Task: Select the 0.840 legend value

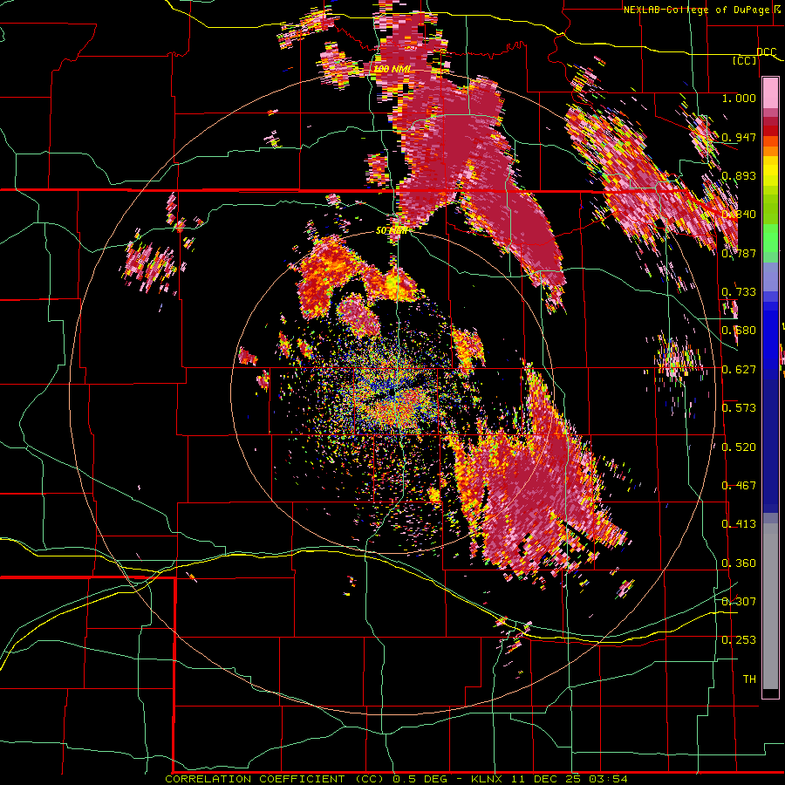Action: pos(739,215)
